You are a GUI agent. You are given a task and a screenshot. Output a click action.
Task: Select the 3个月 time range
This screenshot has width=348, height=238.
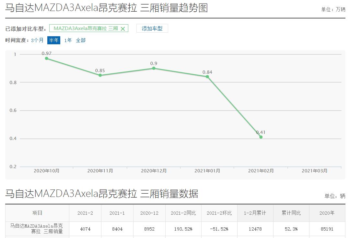pos(37,40)
